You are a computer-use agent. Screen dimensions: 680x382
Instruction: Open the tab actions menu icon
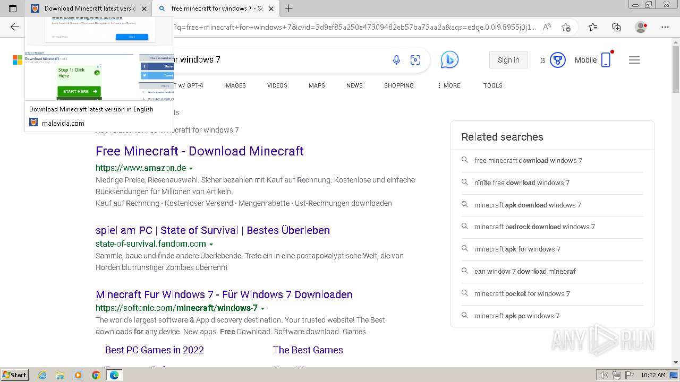[x=13, y=8]
